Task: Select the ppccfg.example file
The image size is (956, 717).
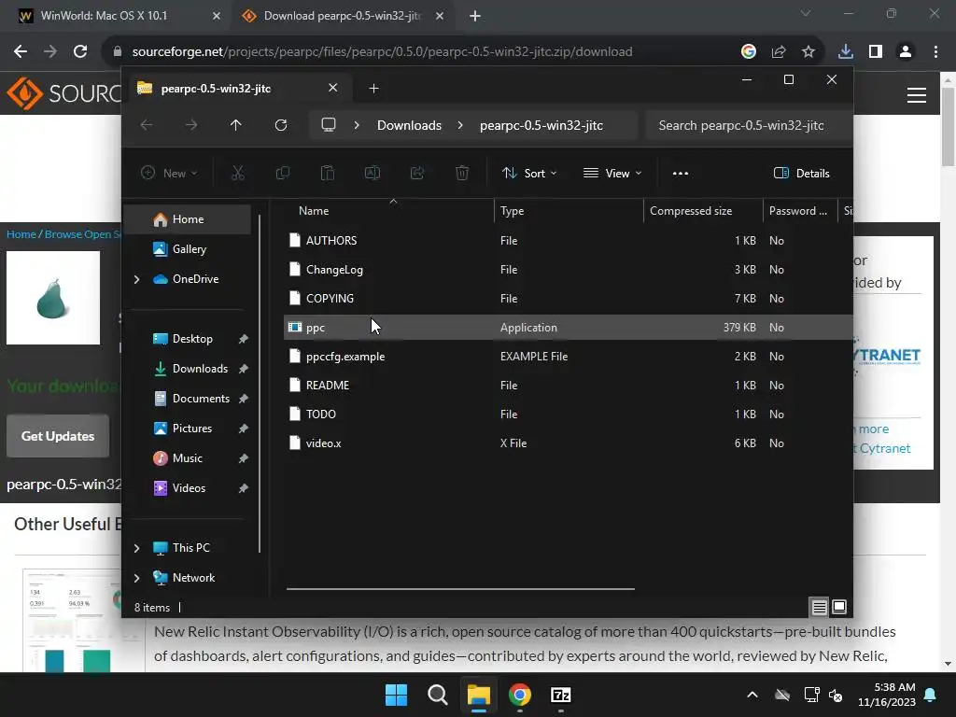Action: coord(568,357)
